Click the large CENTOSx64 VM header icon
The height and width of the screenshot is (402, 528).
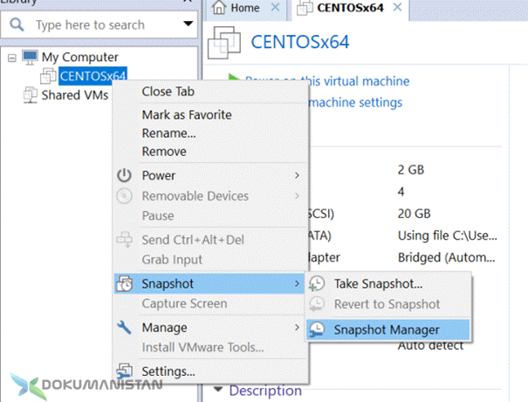[224, 43]
